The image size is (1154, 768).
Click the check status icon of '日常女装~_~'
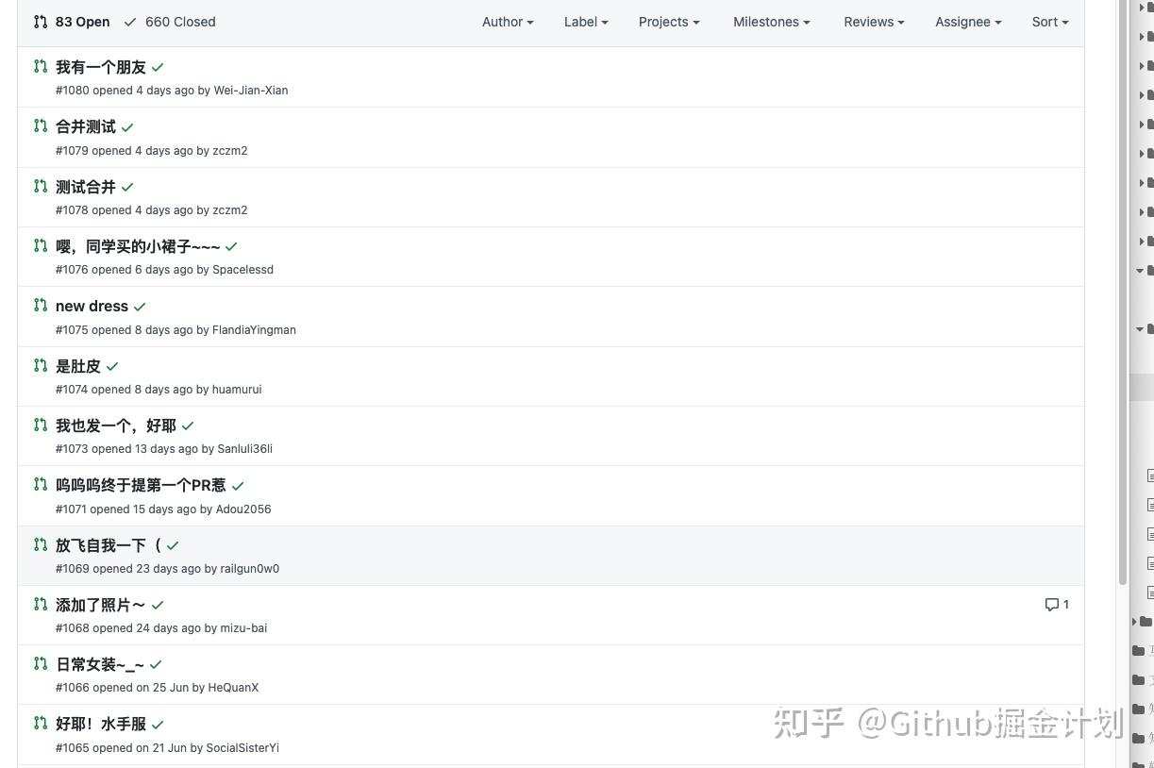click(x=156, y=665)
